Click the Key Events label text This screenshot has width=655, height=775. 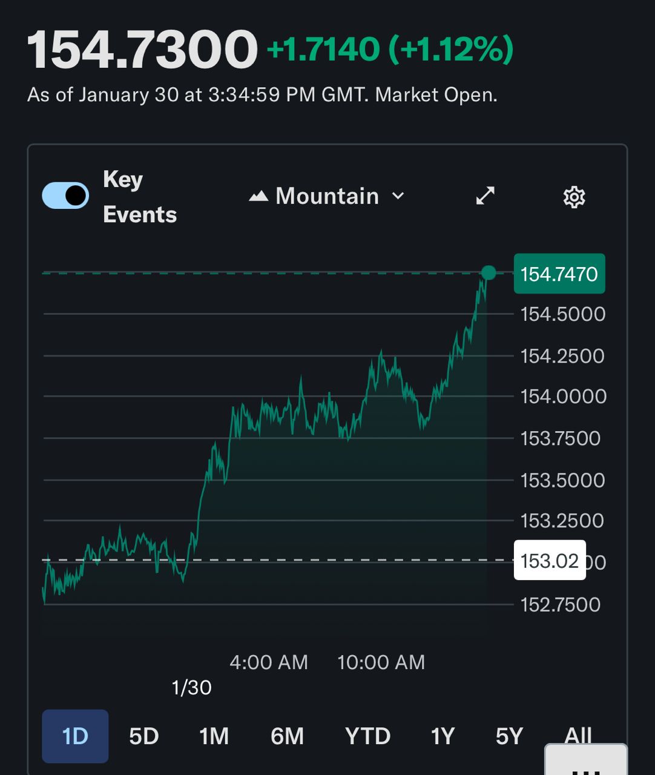pos(140,197)
